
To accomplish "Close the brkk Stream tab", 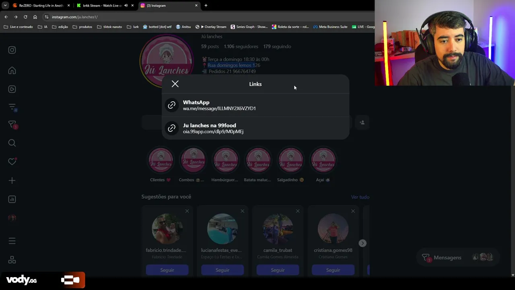I will point(132,6).
